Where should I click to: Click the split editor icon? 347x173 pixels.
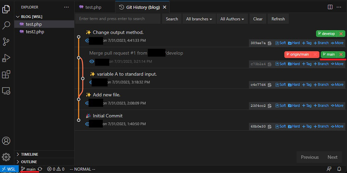[330, 7]
